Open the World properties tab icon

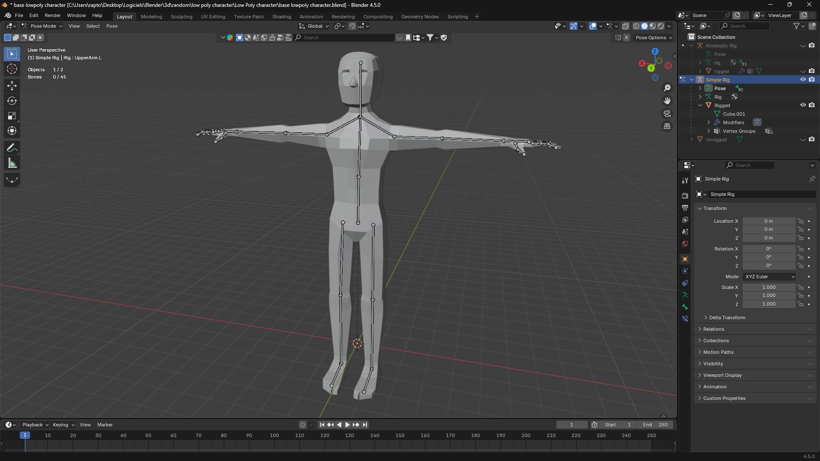[x=685, y=244]
